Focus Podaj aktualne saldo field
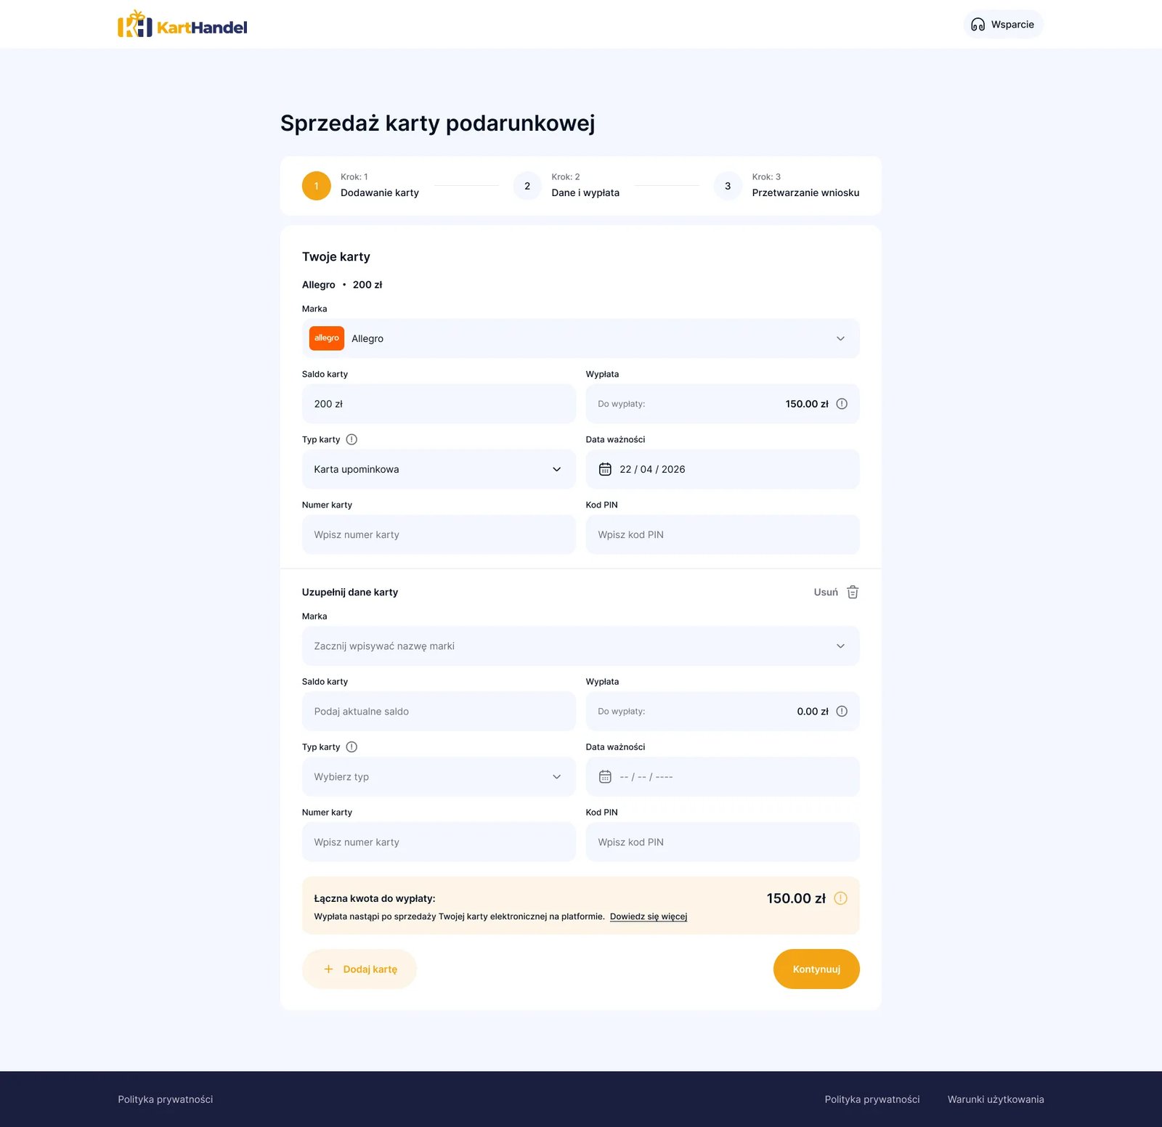The width and height of the screenshot is (1162, 1127). (x=439, y=712)
